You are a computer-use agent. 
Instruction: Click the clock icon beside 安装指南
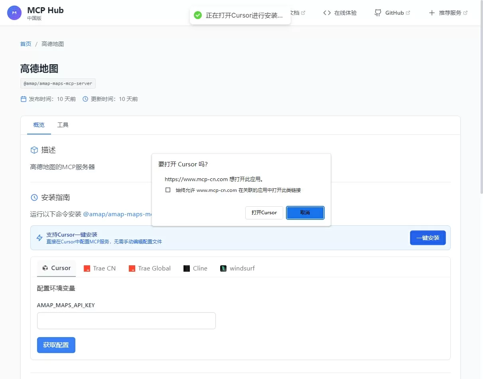tap(34, 197)
